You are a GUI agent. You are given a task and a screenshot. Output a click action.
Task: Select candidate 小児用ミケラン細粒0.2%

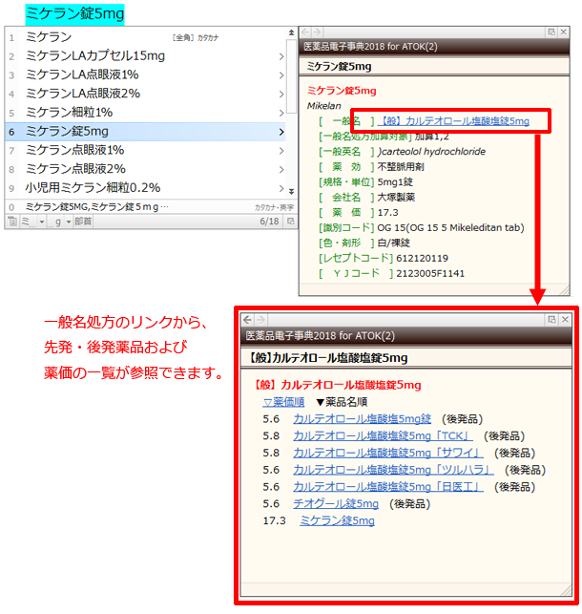[145, 188]
